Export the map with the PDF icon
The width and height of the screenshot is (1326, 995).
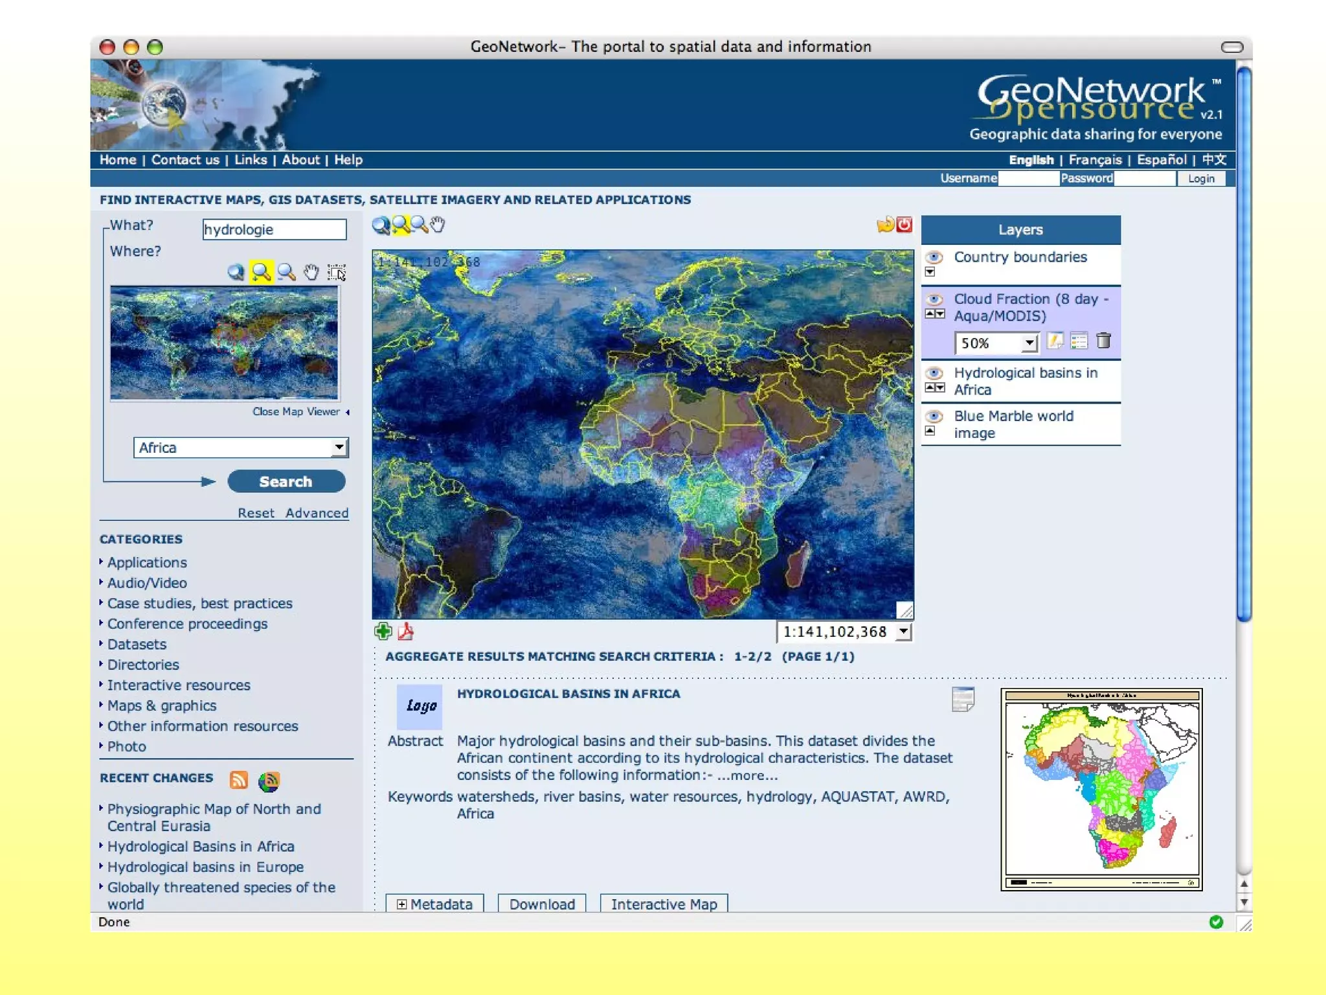[x=406, y=631]
